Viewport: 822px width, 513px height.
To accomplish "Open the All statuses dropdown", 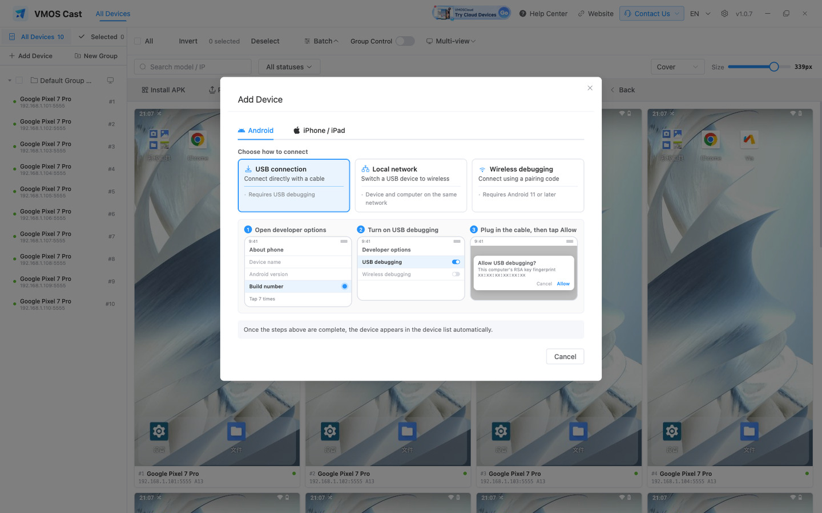I will pyautogui.click(x=289, y=67).
